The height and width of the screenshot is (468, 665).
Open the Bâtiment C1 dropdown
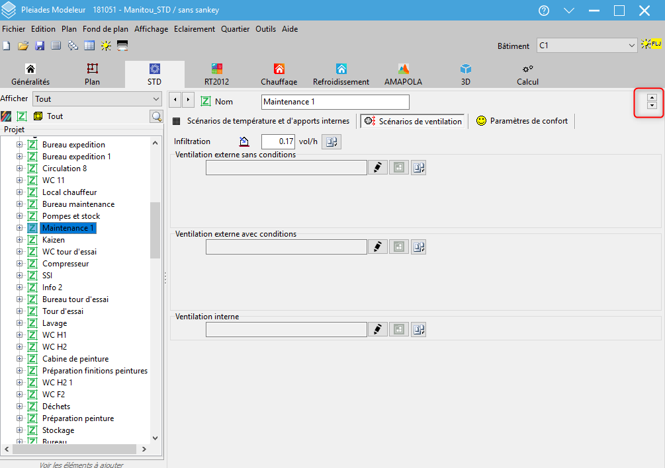(x=586, y=46)
